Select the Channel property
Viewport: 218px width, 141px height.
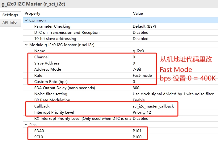(x=41, y=57)
